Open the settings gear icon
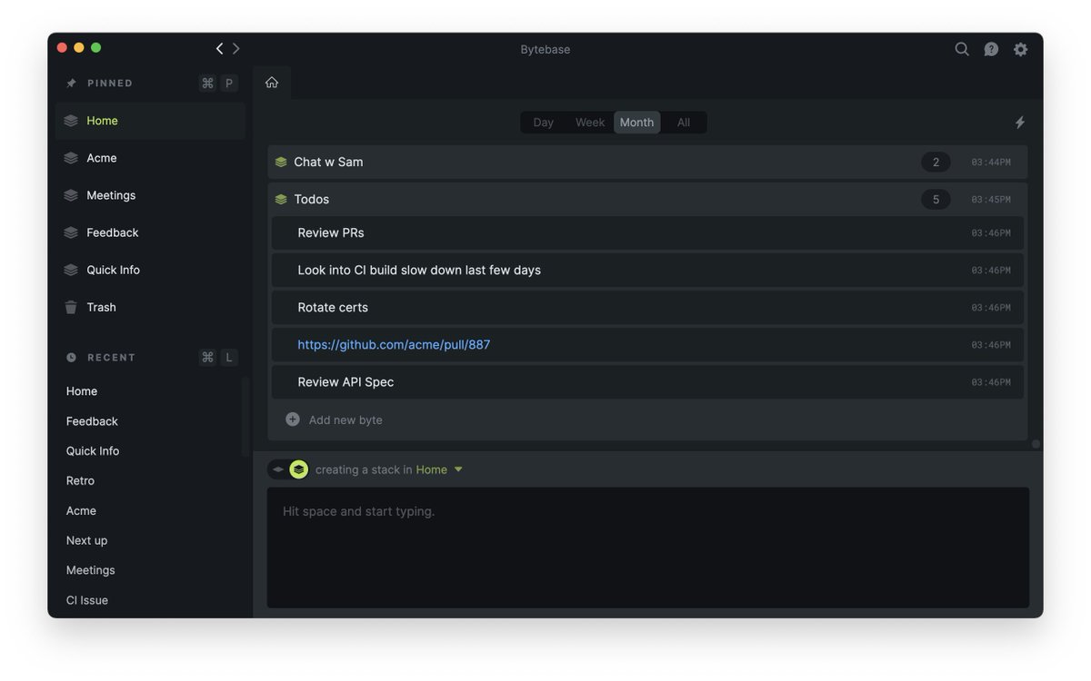Image resolution: width=1091 pixels, height=681 pixels. point(1021,49)
